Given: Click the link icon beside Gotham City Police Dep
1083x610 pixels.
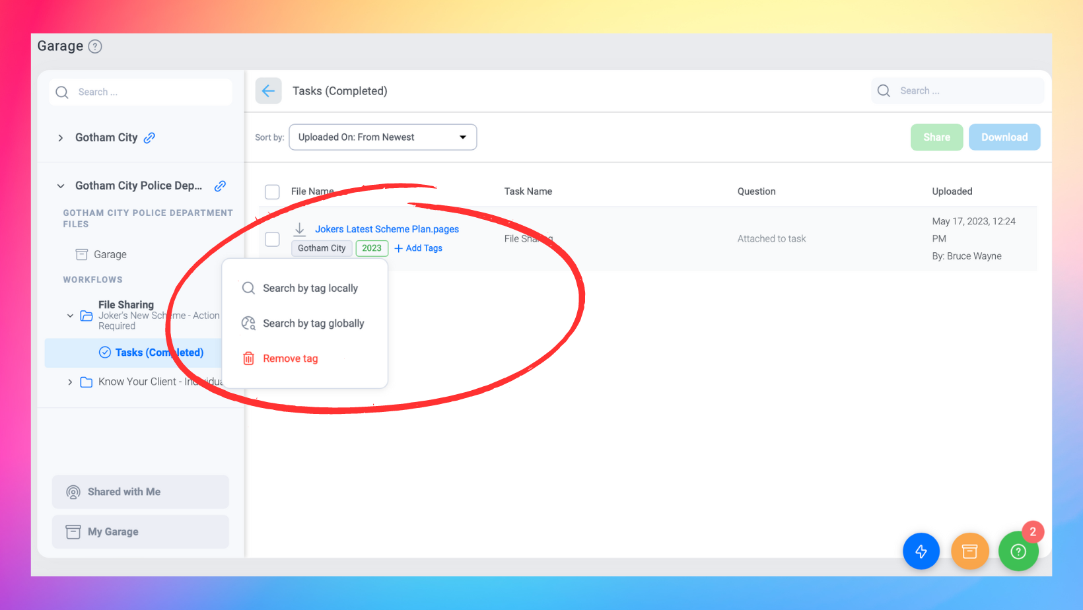Looking at the screenshot, I should point(220,186).
